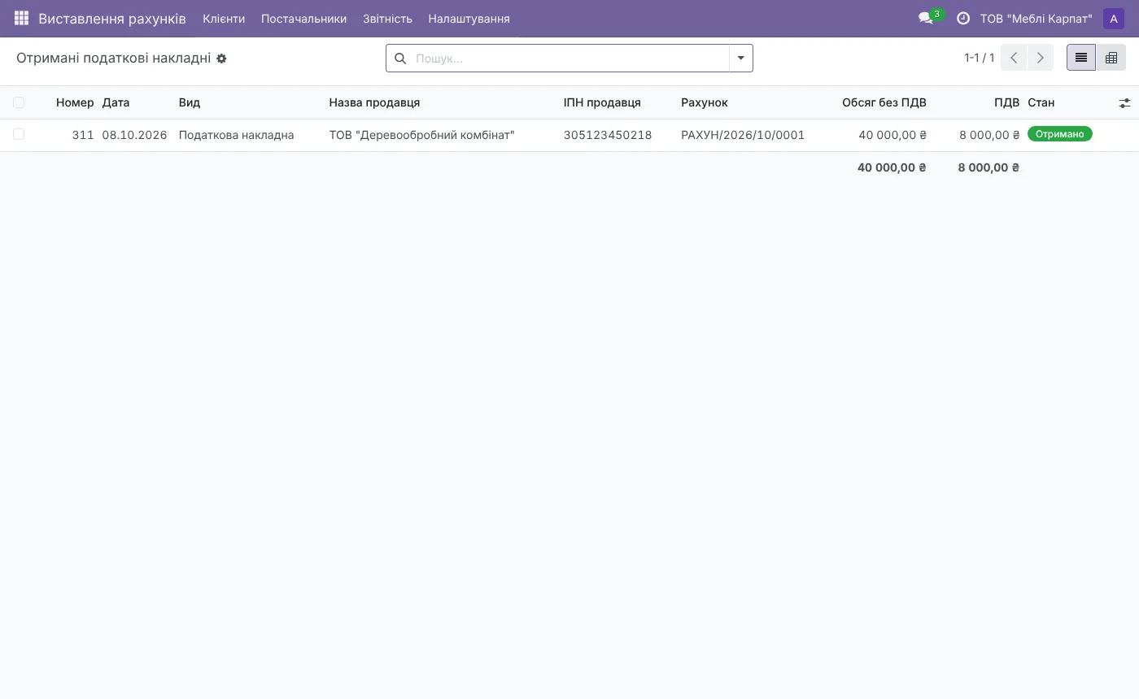Screen dimensions: 1139x699
Task: Expand the search filter options dropdown
Action: point(741,59)
